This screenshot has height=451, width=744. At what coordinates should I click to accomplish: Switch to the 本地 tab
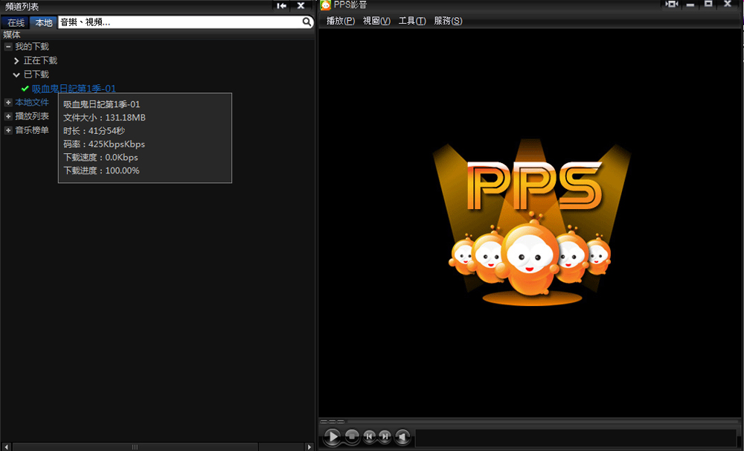(x=44, y=22)
